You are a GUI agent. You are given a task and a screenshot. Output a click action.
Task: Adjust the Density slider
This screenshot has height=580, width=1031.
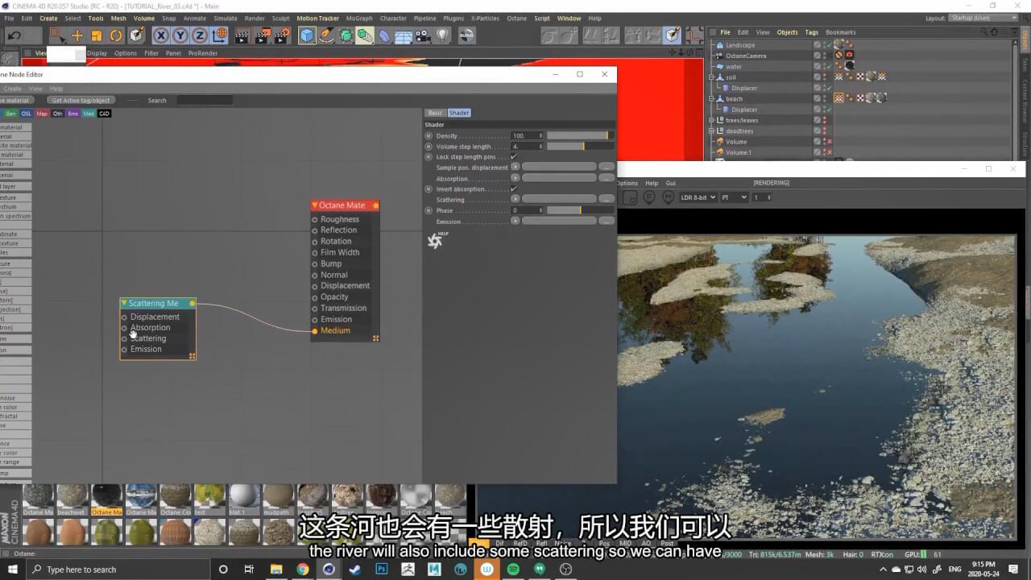pyautogui.click(x=580, y=136)
